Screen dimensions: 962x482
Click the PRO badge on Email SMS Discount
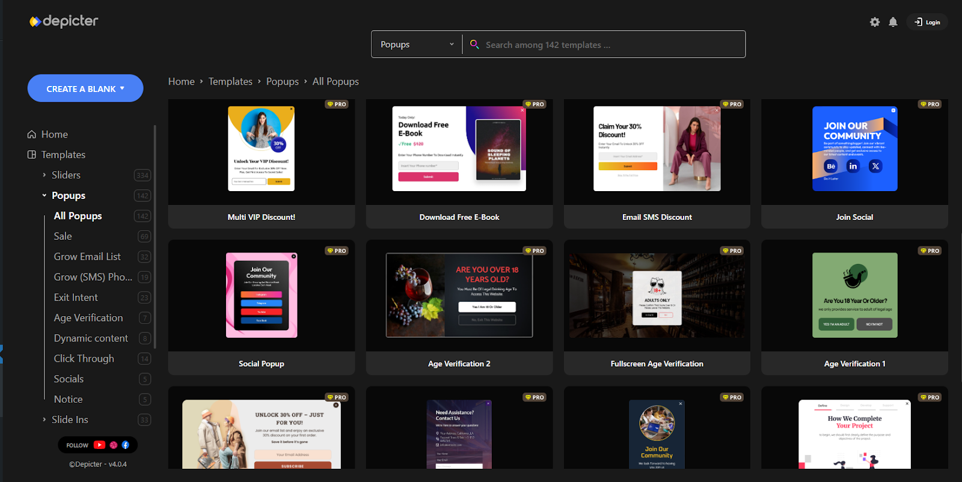732,104
